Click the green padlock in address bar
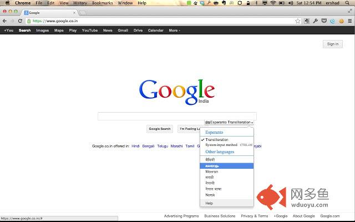This screenshot has height=222, width=355. pyautogui.click(x=29, y=21)
